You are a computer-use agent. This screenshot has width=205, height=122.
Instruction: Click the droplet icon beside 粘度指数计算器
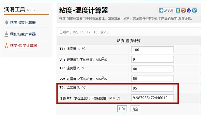6,22
